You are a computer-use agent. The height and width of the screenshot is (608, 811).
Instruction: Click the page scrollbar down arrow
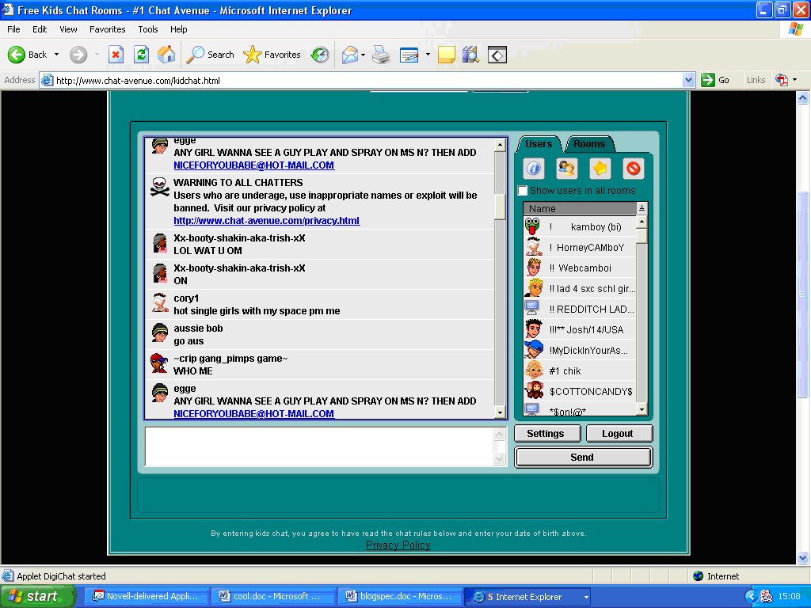pos(802,557)
